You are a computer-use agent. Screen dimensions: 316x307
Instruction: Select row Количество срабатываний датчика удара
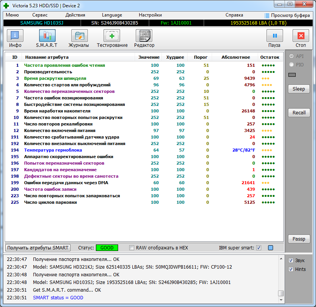(x=144, y=137)
